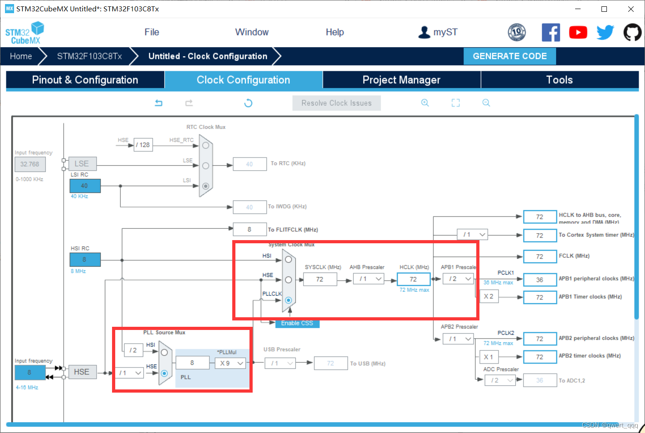Open the Cortex System timer divider dropdown
Image resolution: width=645 pixels, height=433 pixels.
[472, 235]
